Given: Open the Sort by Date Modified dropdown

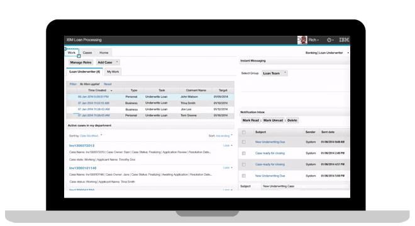Looking at the screenshot, I should (101, 136).
